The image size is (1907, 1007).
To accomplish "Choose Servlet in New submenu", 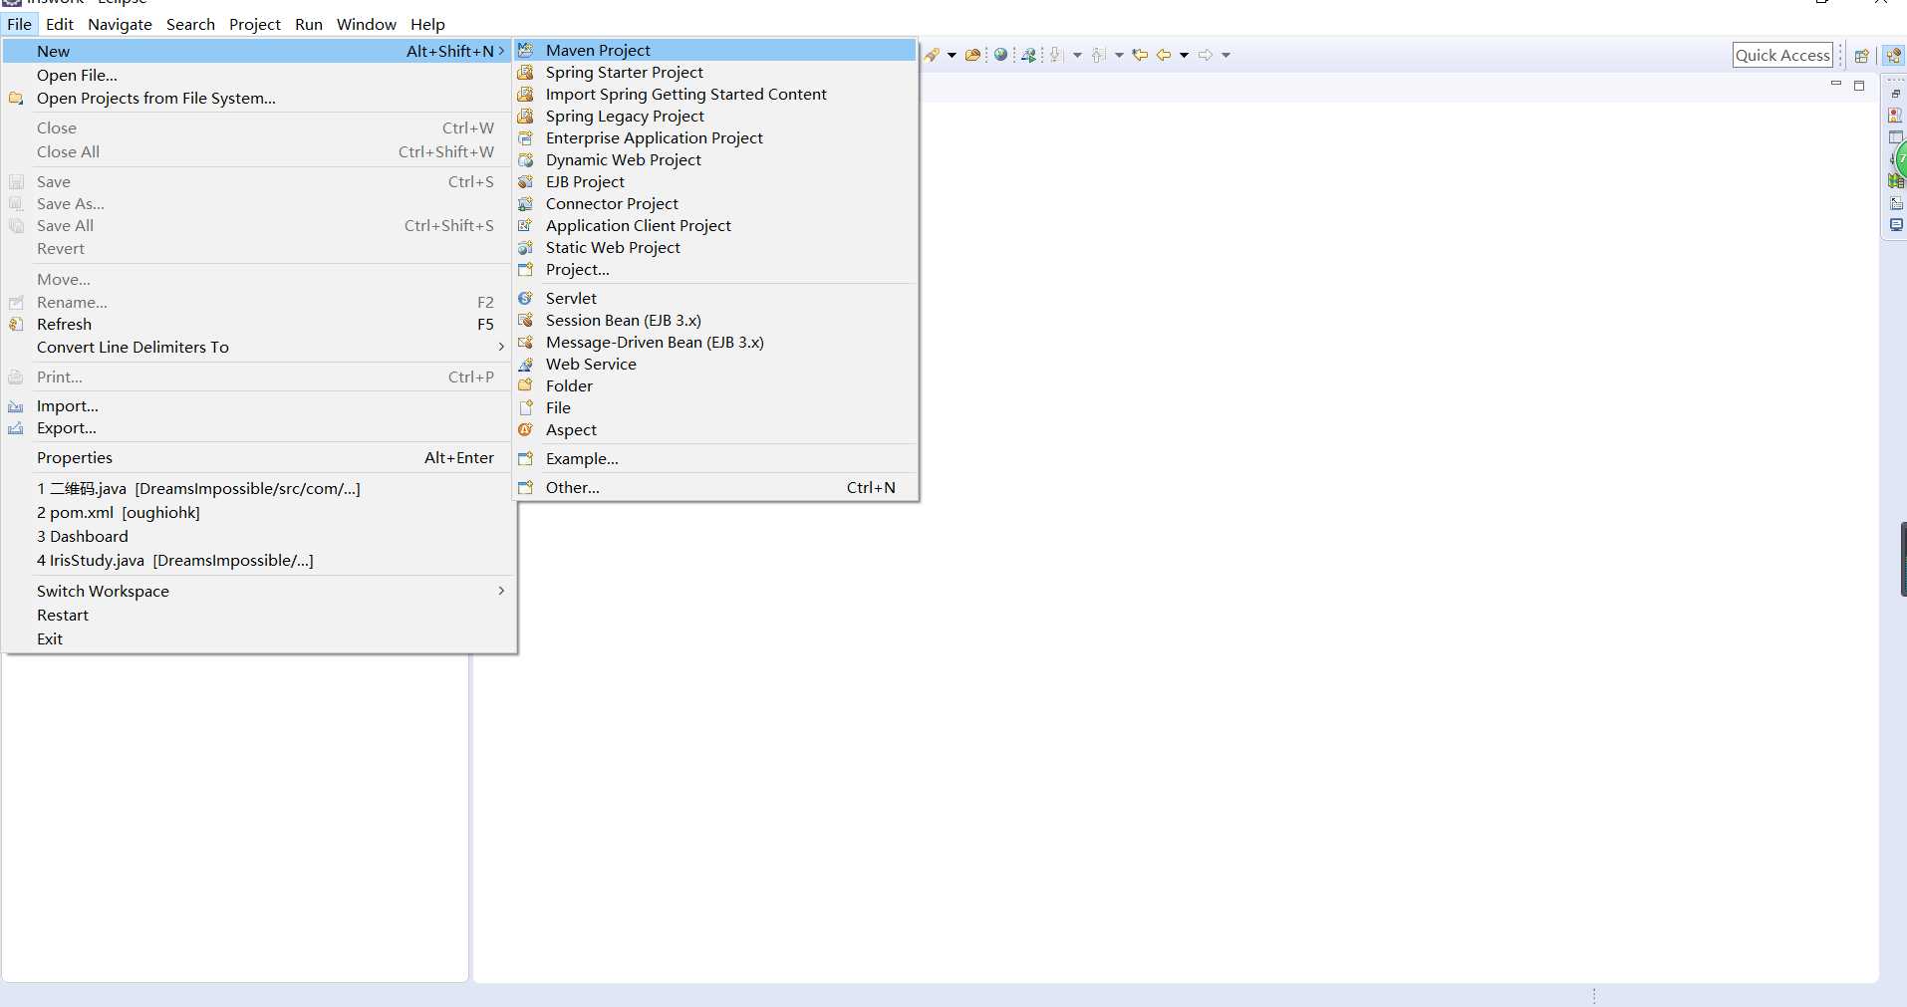I will click(714, 298).
